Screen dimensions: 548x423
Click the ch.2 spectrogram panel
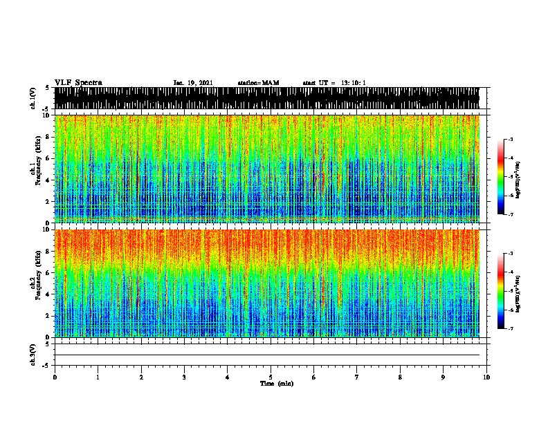click(x=266, y=283)
